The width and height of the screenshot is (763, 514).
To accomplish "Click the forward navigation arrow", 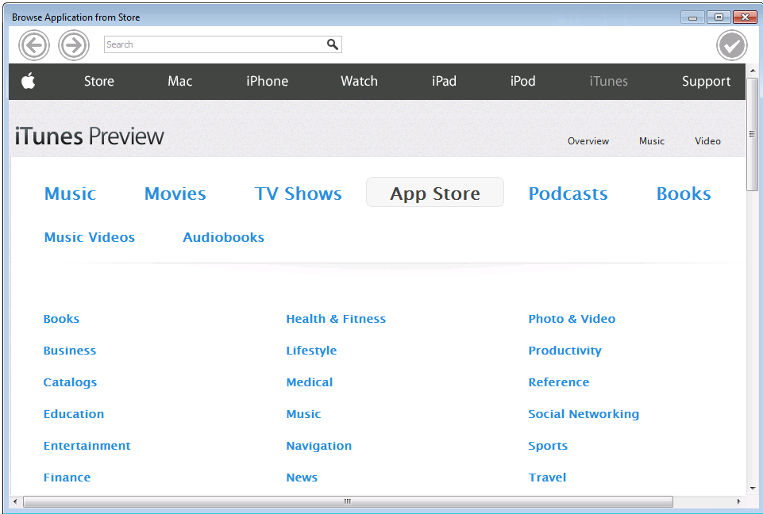I will (74, 44).
